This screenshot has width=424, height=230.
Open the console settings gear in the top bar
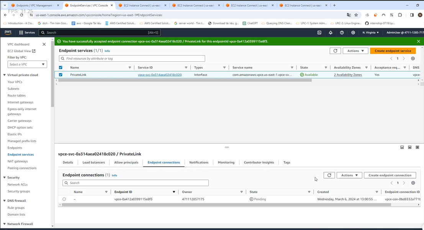click(x=353, y=33)
